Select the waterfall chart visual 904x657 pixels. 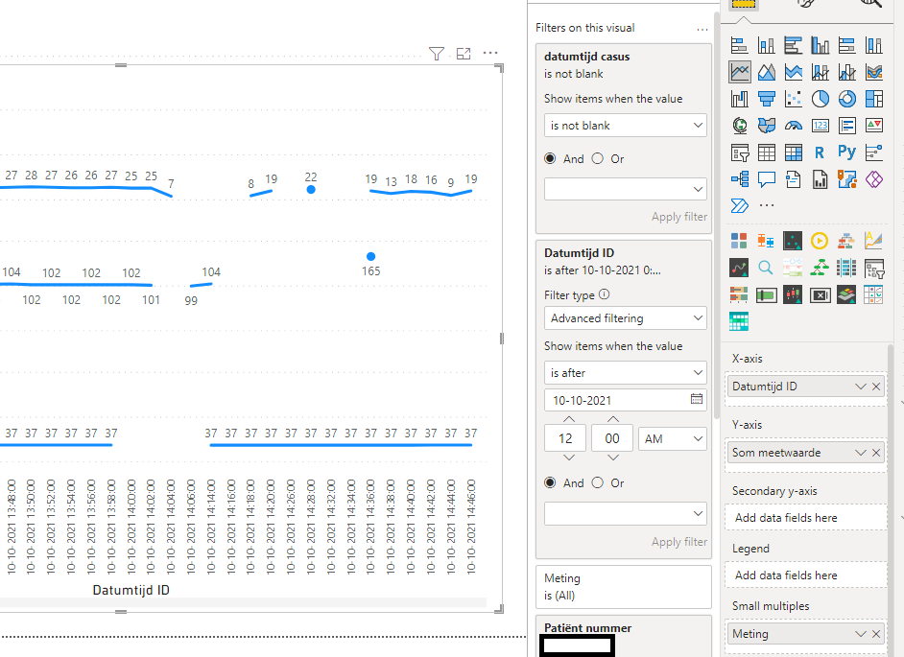click(x=739, y=99)
